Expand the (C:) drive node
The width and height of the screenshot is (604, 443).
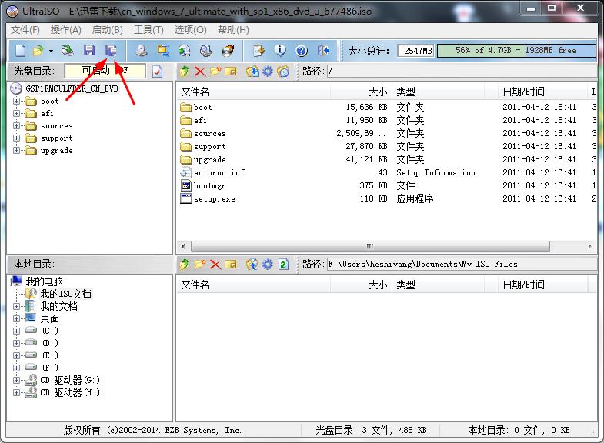[x=16, y=331]
